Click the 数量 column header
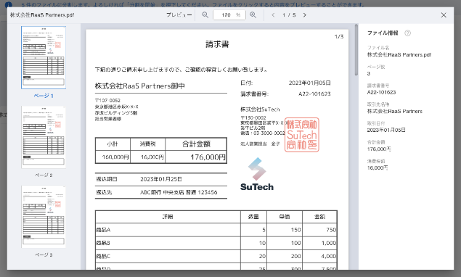The width and height of the screenshot is (461, 277). pyautogui.click(x=253, y=217)
